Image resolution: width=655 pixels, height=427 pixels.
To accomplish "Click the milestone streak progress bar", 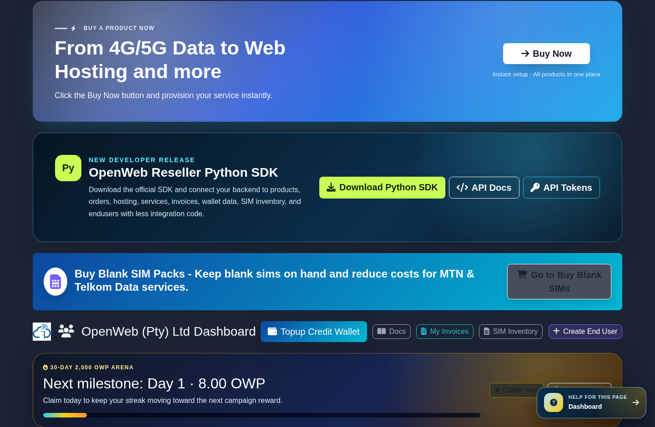I will (262, 415).
